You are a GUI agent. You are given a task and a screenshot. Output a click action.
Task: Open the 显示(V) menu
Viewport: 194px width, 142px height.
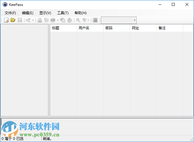click(x=45, y=13)
